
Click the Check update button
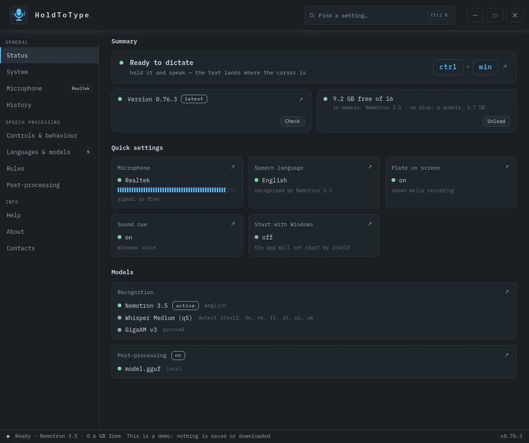click(x=292, y=122)
